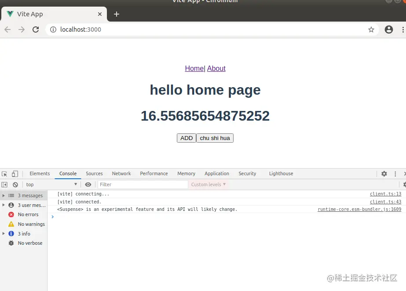Focus the console Filter field
Viewport: 406px width, 291px height.
[143, 184]
